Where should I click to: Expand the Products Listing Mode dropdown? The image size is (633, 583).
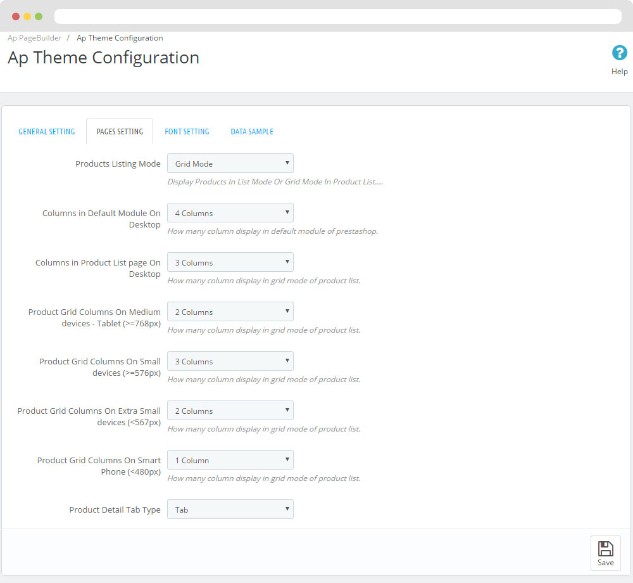(230, 163)
